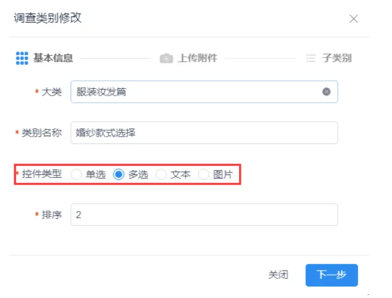Click into the 排序 input box
The image size is (392, 298).
[x=204, y=215]
